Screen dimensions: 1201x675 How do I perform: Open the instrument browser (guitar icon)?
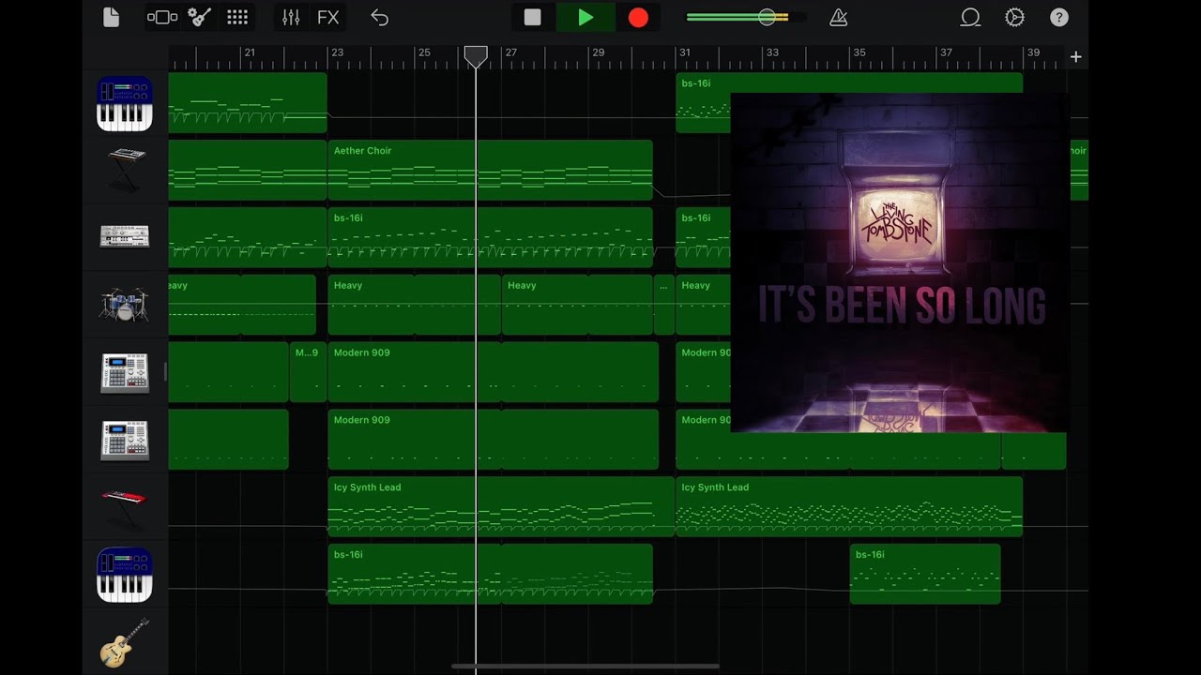[199, 17]
